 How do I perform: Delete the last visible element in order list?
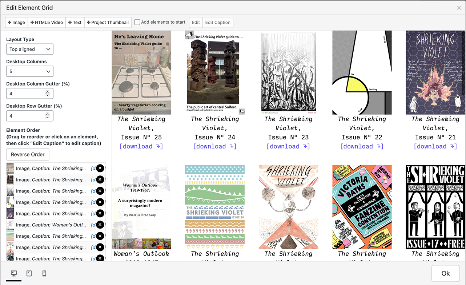coord(100,258)
